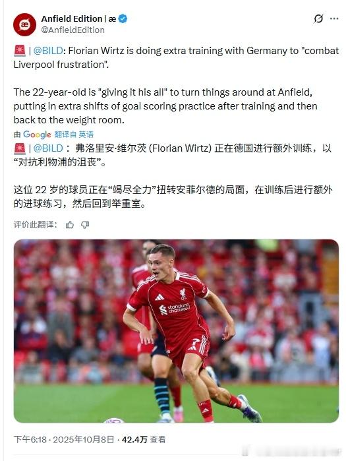Screen dimensions: 346x461
Task: Open the tweet timestamp 下午6:18 2025年10月8日
Action: tap(64, 439)
